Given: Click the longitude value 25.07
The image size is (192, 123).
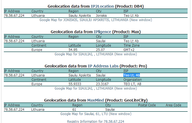Looking at the screenshot, I should 100,50.
